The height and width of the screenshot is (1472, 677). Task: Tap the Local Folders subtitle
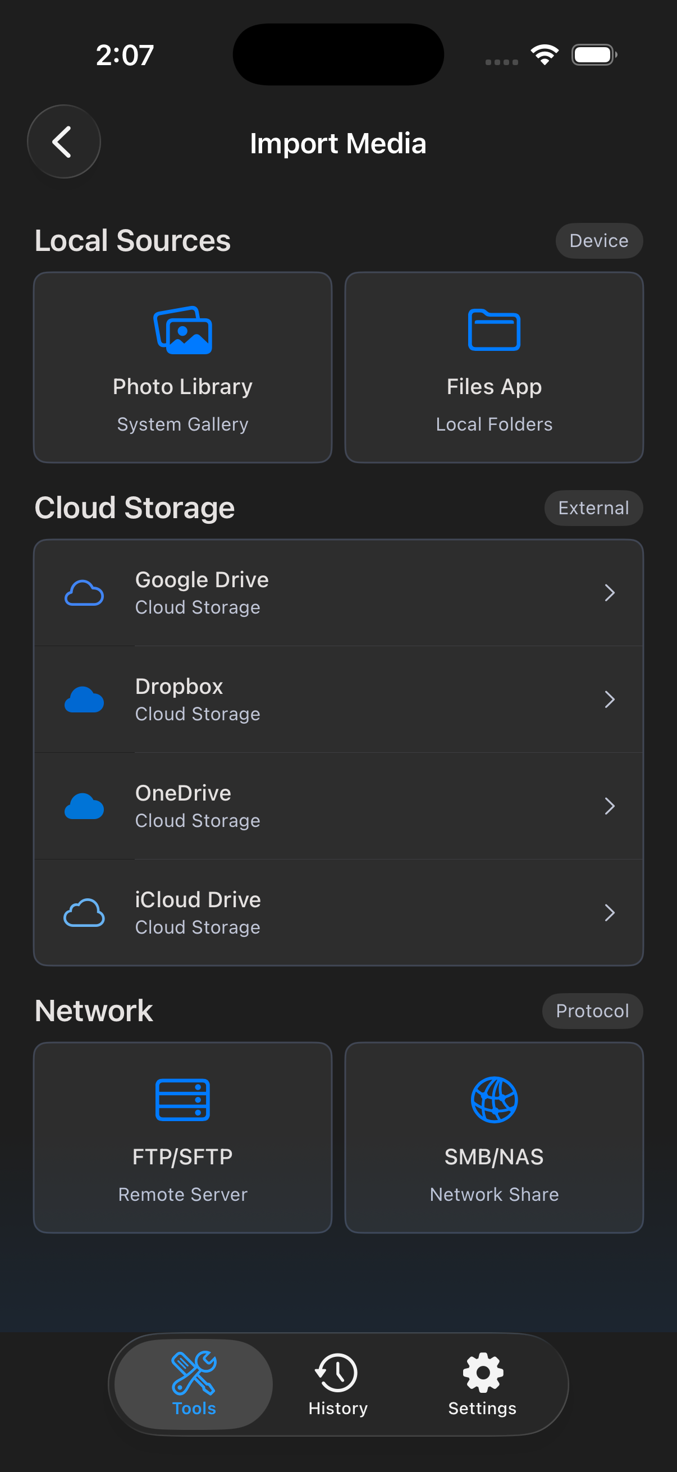[x=494, y=424]
